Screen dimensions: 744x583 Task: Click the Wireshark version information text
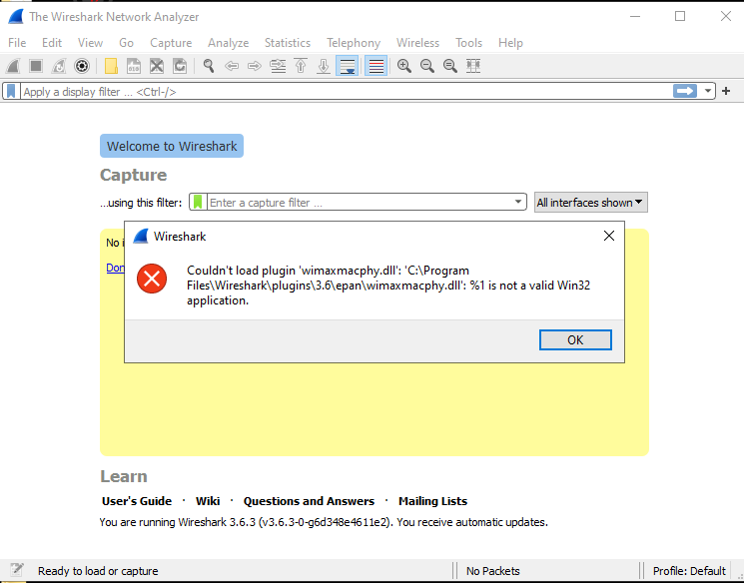tap(324, 522)
